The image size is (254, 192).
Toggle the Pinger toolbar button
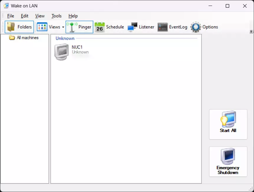pyautogui.click(x=79, y=27)
